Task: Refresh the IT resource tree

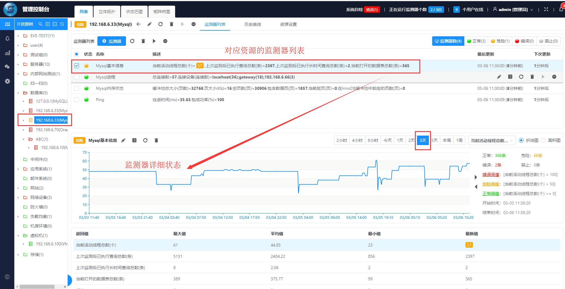Action: click(x=62, y=24)
